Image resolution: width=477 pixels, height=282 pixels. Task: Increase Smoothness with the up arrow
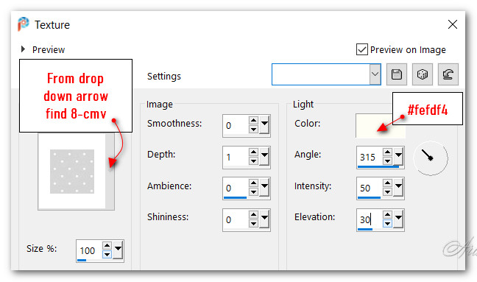point(253,120)
